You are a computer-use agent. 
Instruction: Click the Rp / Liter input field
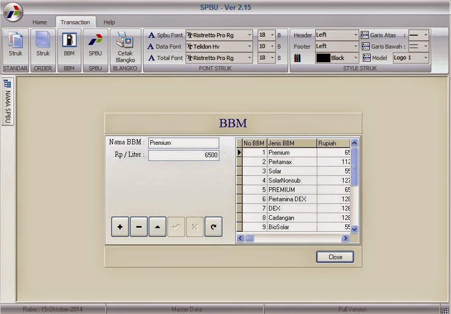(x=184, y=155)
